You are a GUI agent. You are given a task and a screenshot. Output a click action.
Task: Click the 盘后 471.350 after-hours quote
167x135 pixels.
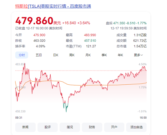(x=126, y=23)
